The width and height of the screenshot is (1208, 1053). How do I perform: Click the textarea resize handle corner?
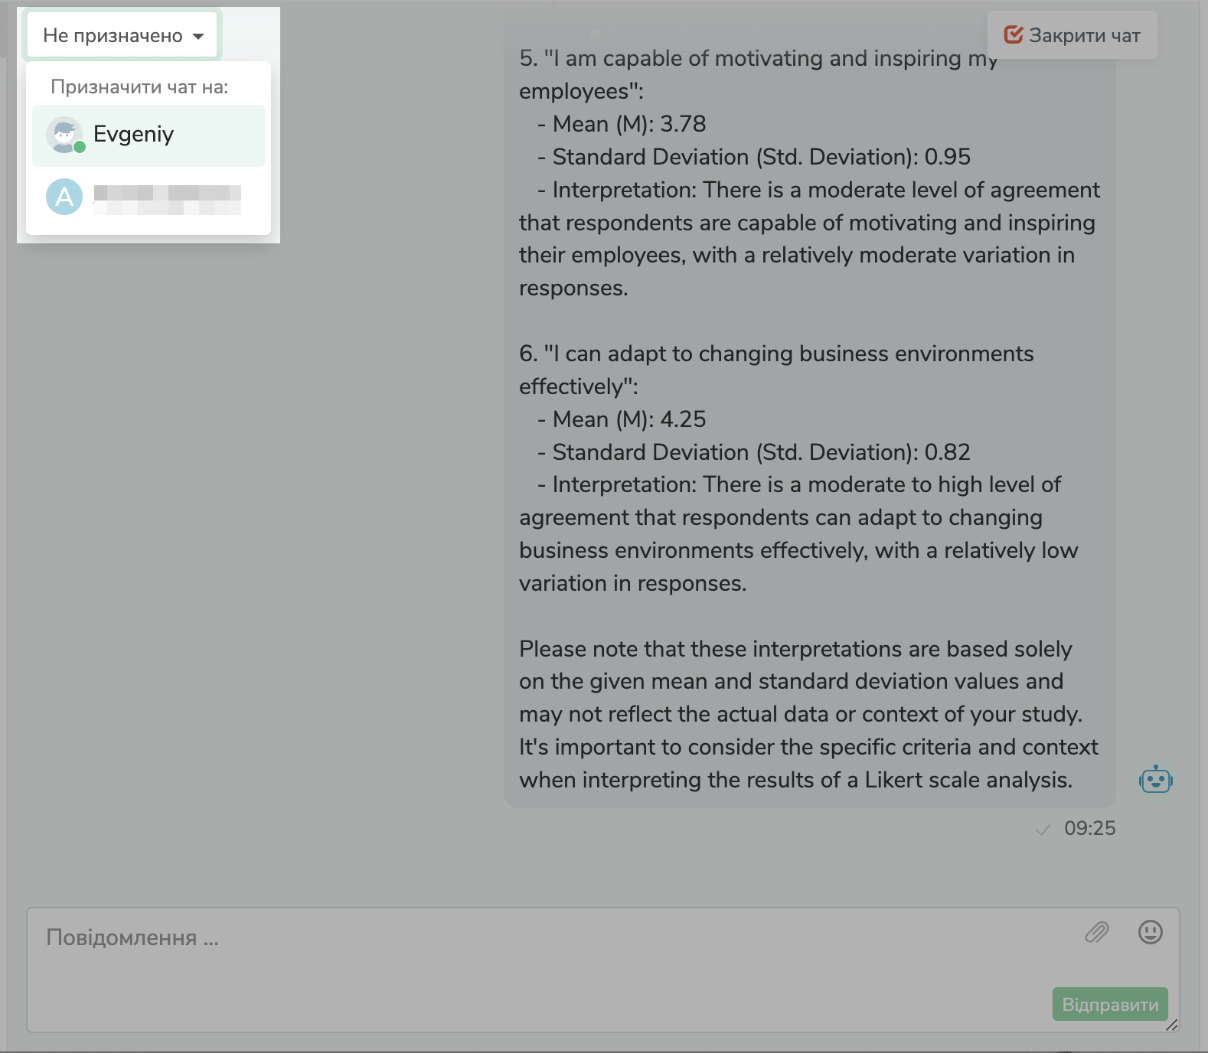pyautogui.click(x=1171, y=1025)
